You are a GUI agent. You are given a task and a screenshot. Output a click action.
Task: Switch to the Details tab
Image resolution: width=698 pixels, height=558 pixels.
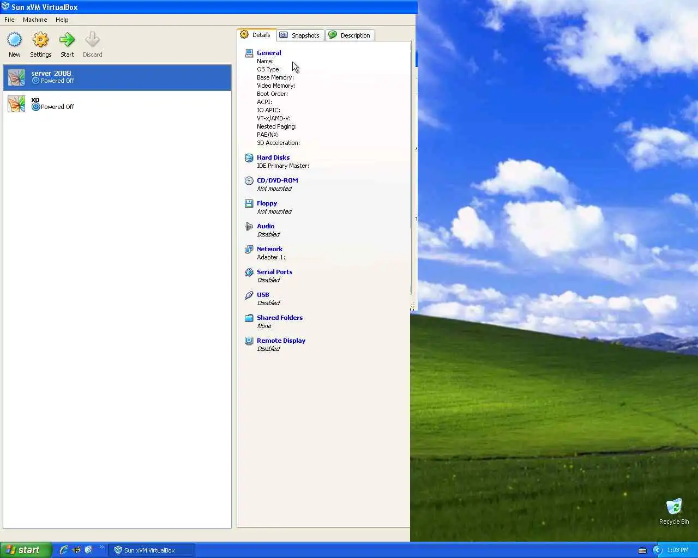[x=256, y=35]
